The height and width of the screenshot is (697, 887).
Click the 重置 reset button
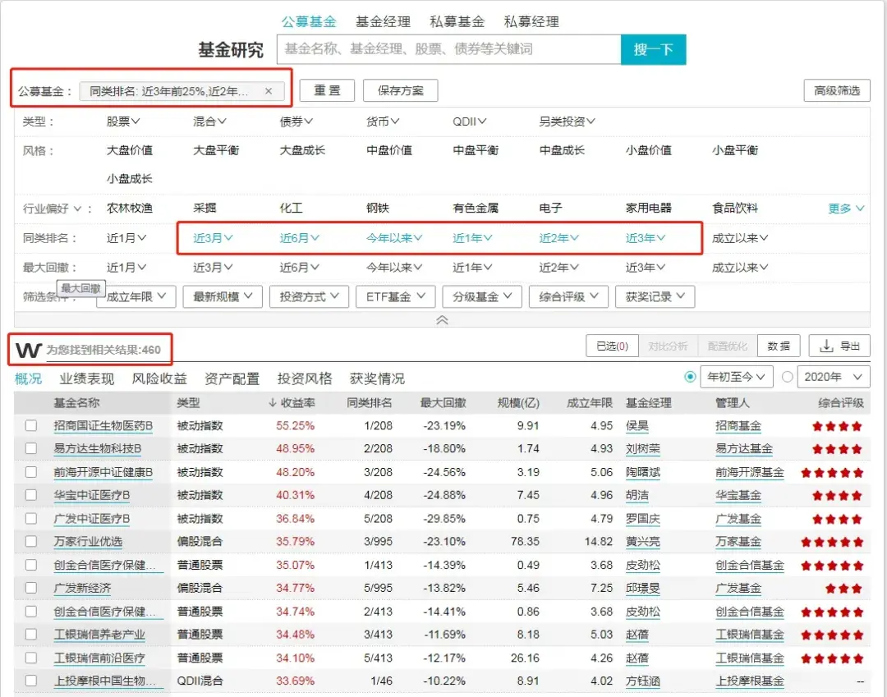tap(327, 90)
